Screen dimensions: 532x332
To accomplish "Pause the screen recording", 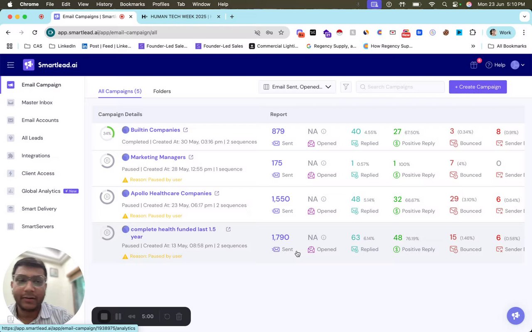I will click(x=118, y=317).
